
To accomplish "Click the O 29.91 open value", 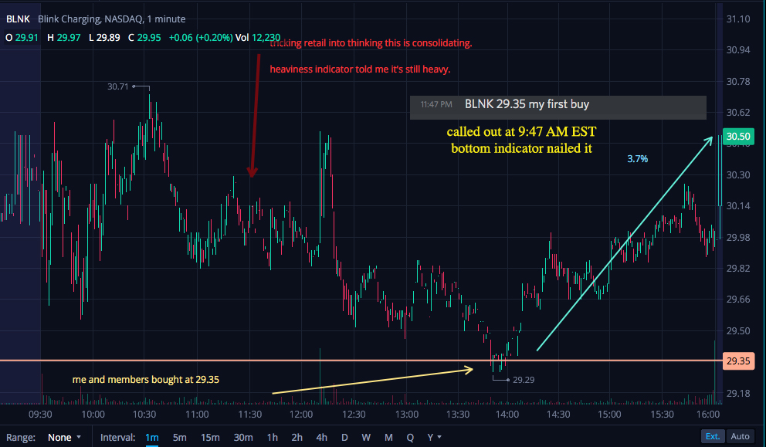I will pos(22,38).
